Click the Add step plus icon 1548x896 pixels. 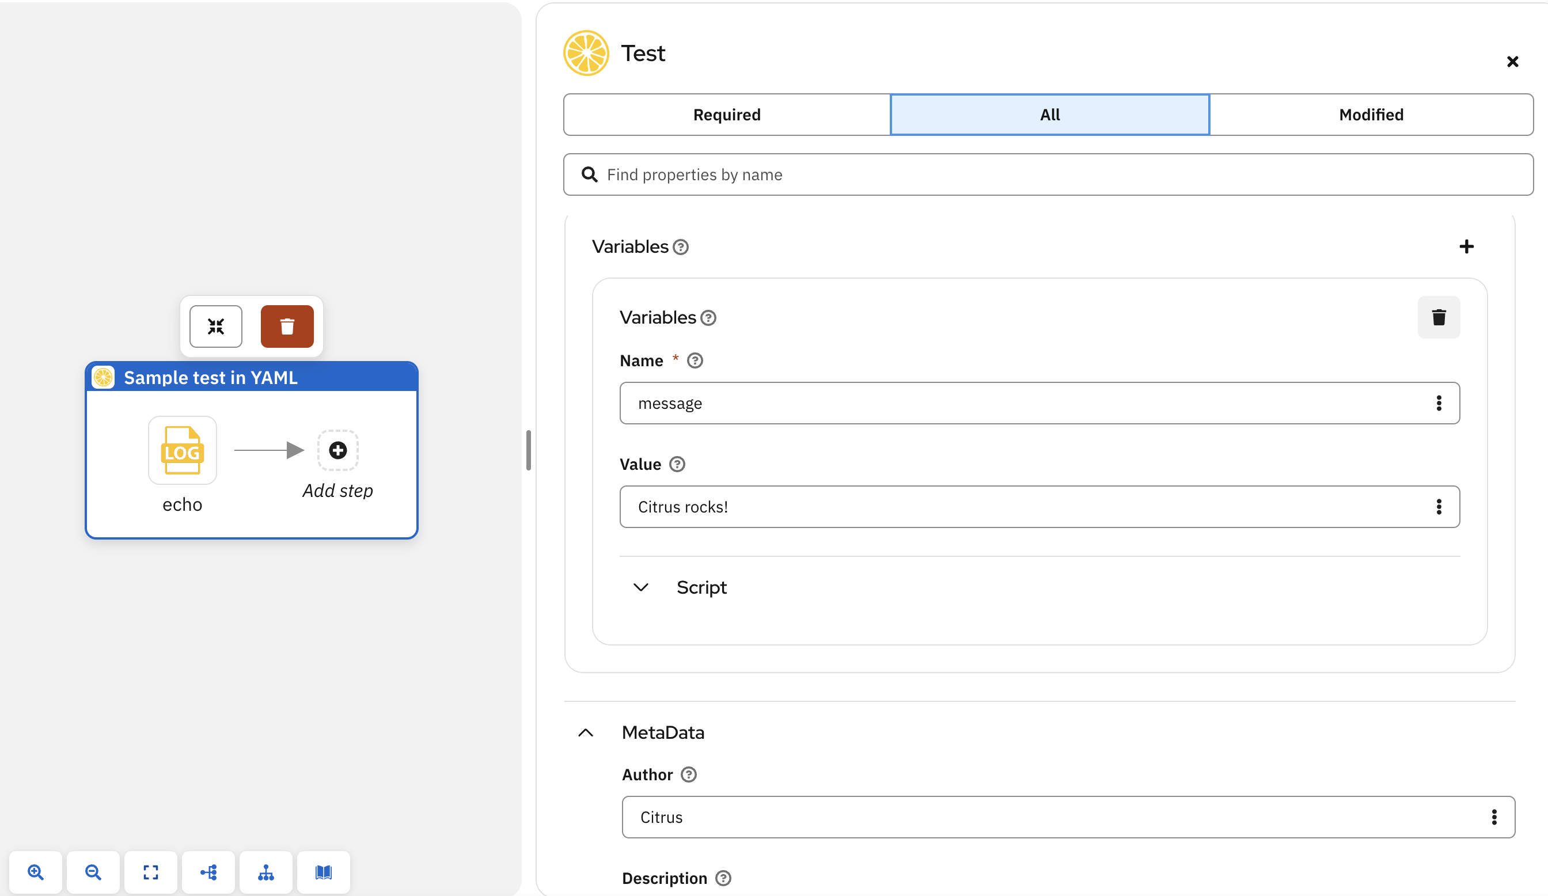point(338,450)
